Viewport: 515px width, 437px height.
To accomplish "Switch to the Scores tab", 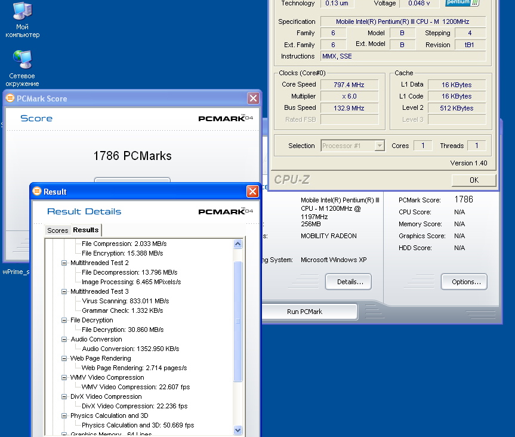I will (57, 230).
